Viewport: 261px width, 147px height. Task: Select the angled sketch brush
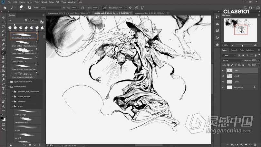(x=27, y=128)
